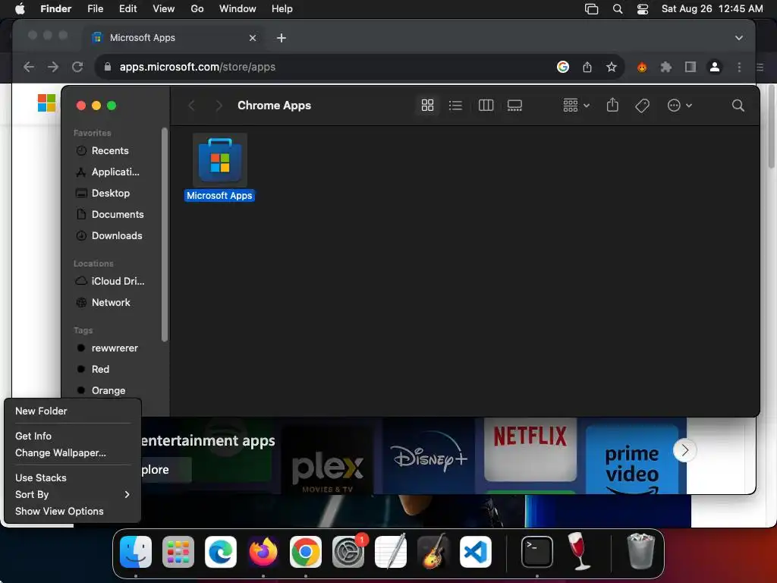Click the Stage Manager menu bar icon
This screenshot has height=583, width=777.
(x=592, y=9)
